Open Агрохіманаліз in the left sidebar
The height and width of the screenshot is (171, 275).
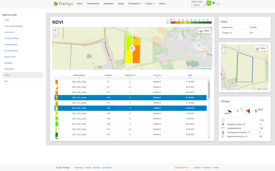point(11,44)
